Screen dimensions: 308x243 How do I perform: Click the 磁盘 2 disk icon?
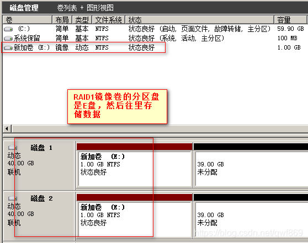13,198
